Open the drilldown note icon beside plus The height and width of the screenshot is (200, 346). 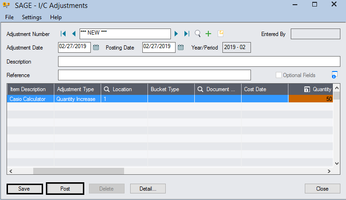coord(221,34)
